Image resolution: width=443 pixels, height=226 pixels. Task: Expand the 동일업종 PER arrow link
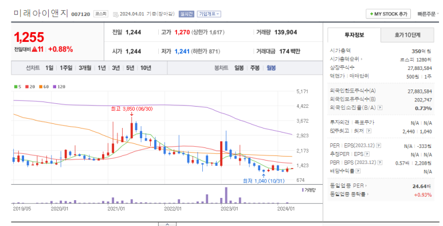click(x=348, y=185)
